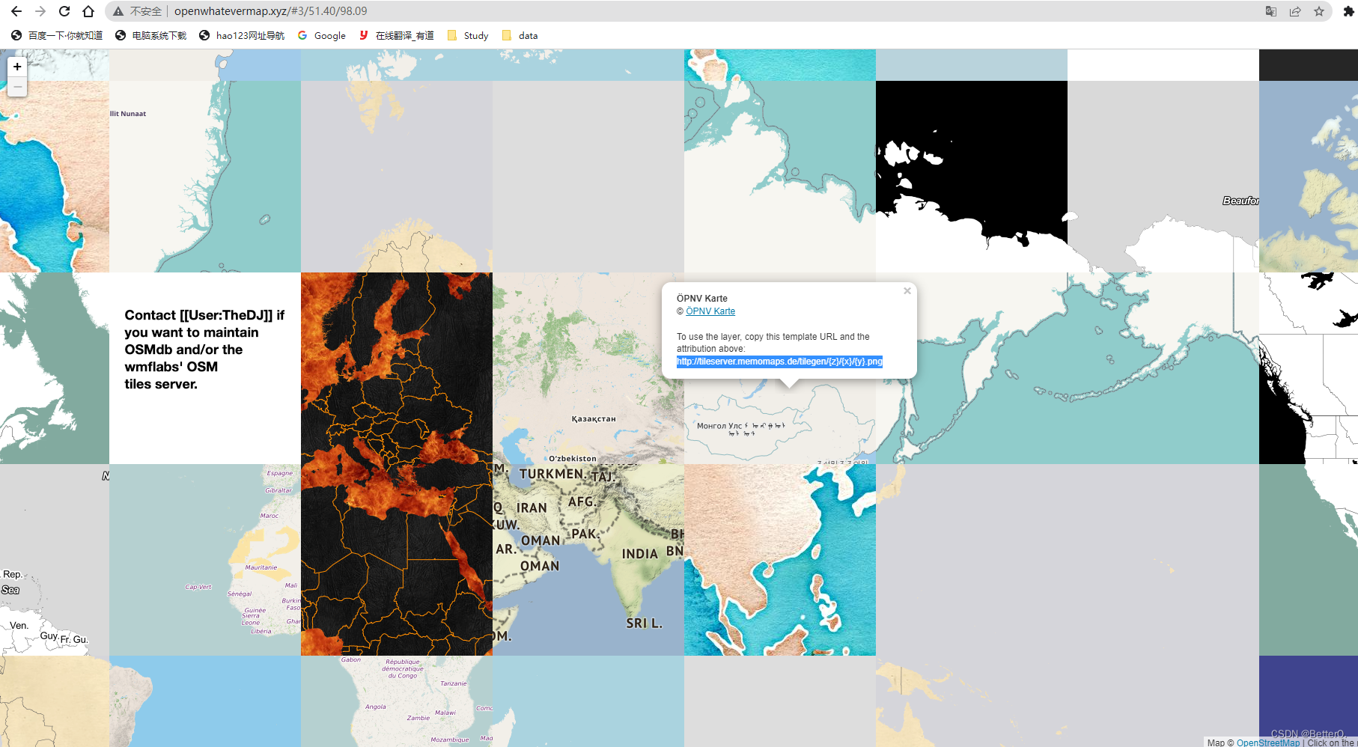The image size is (1358, 747).
Task: Click the TURKMEN. map label
Action: tap(552, 474)
